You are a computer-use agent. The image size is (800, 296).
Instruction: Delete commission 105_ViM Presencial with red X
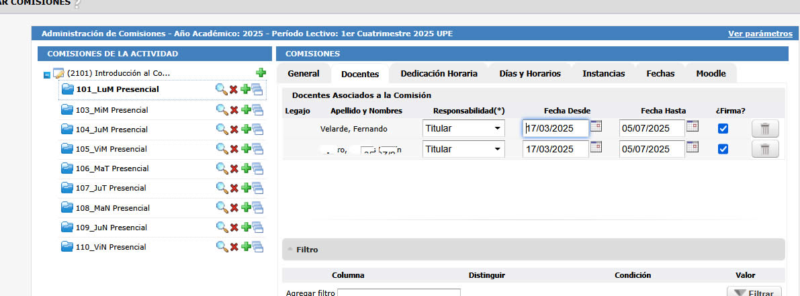coord(234,149)
